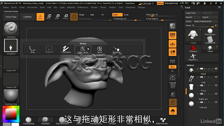Toggle PolyF line fill display
The height and width of the screenshot is (126, 224).
click(x=173, y=85)
